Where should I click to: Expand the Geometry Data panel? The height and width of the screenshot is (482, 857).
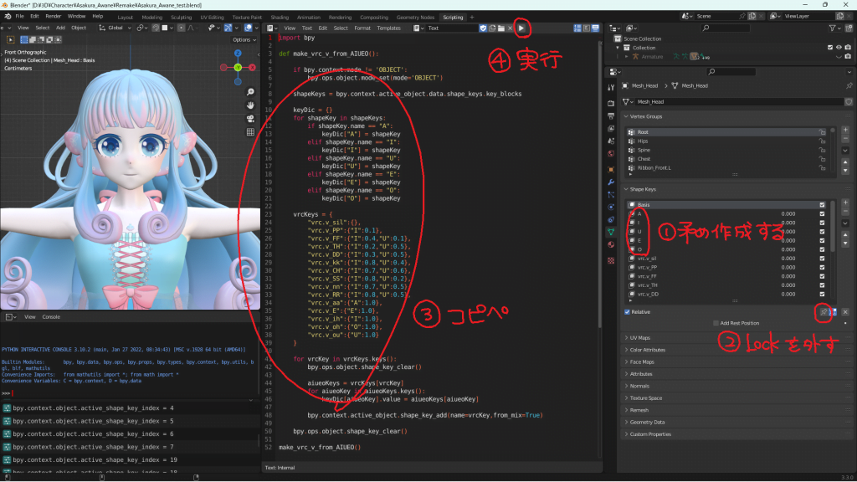[x=653, y=423]
